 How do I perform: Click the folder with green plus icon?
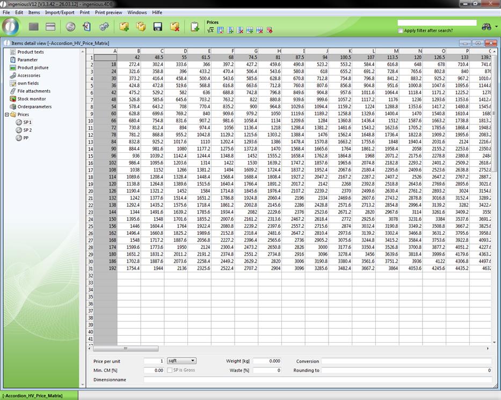(x=124, y=26)
